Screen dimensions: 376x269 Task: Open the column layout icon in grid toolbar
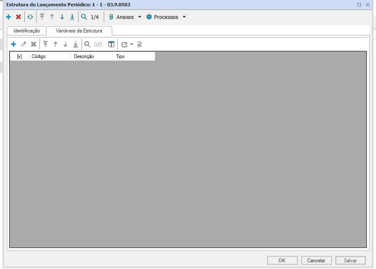[x=111, y=44]
